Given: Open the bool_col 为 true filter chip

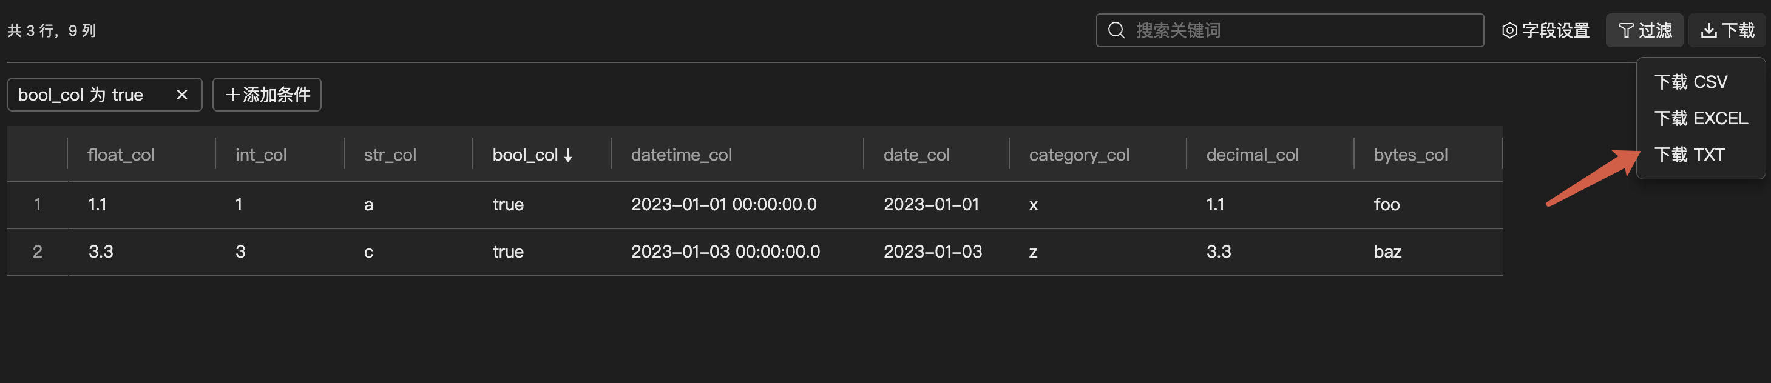Looking at the screenshot, I should click(81, 95).
